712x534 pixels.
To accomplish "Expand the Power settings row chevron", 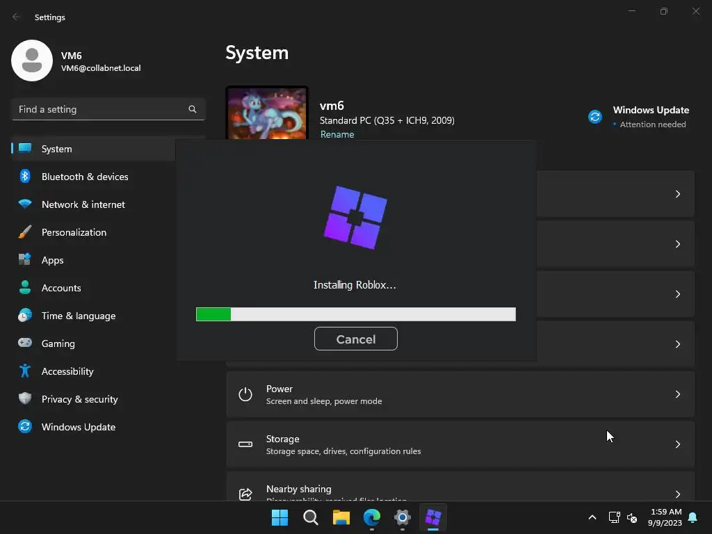I will [677, 394].
